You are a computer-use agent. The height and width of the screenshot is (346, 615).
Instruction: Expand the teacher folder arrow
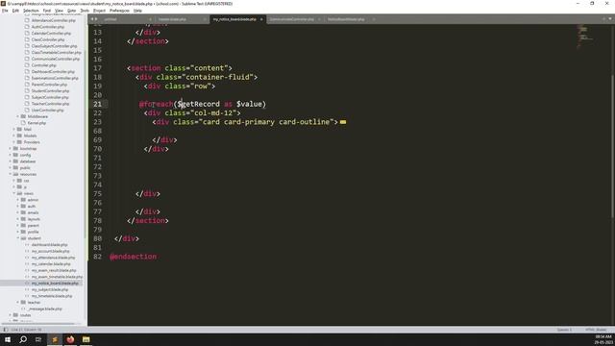point(17,303)
